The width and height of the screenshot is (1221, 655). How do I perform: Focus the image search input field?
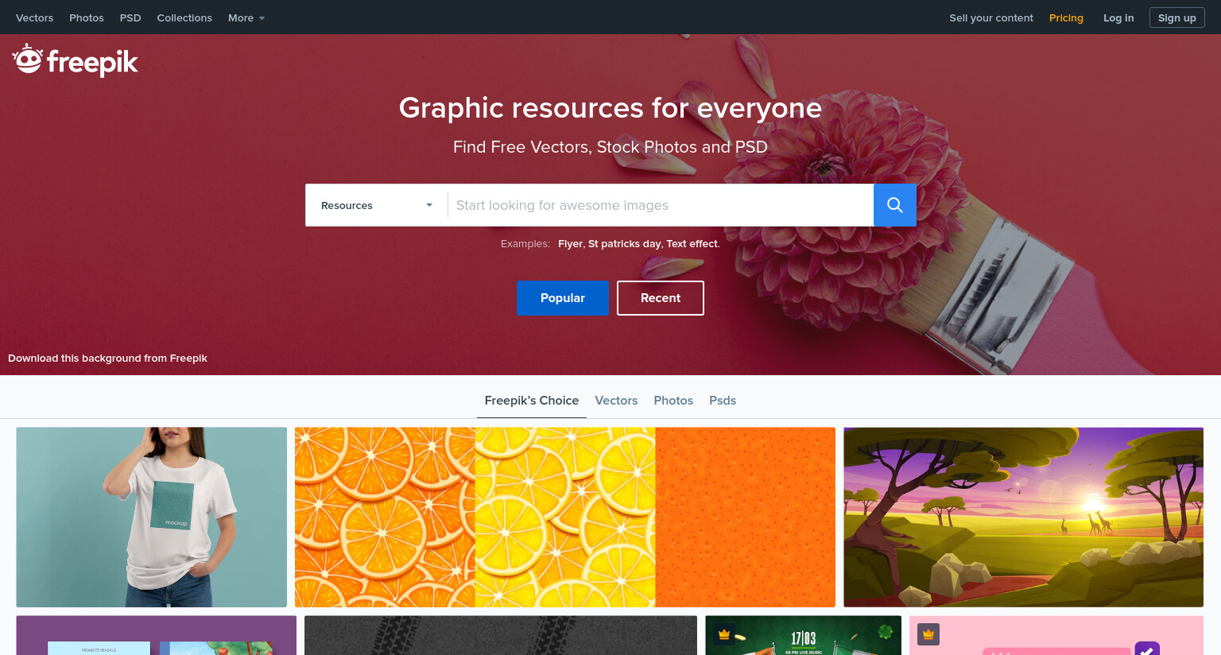pyautogui.click(x=661, y=205)
